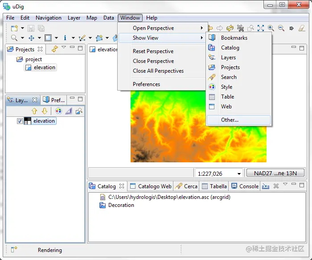
Task: Select the Zoom magnifier tool
Action: pyautogui.click(x=14, y=38)
